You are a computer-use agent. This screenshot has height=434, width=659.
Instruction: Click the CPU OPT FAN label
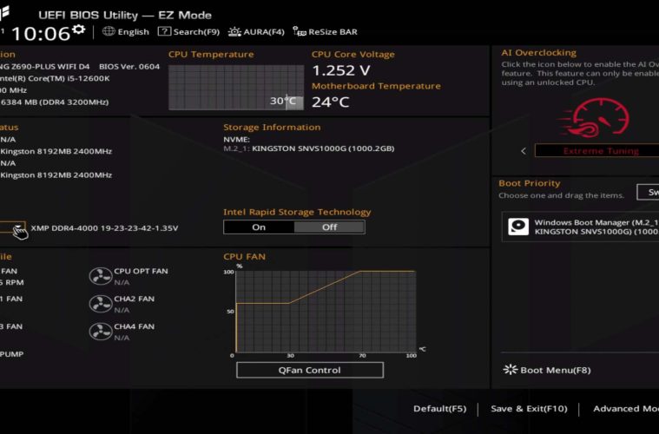coord(141,271)
